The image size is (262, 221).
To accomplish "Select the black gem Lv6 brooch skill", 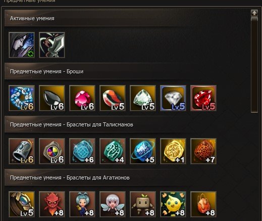I will pyautogui.click(x=52, y=98).
